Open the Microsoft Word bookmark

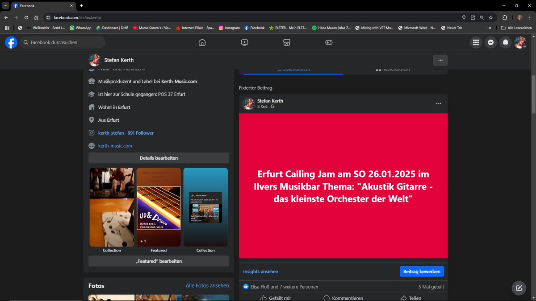(x=417, y=28)
